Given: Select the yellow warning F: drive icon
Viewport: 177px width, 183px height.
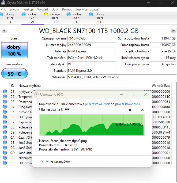Looking at the screenshot, I should [x=46, y=14].
